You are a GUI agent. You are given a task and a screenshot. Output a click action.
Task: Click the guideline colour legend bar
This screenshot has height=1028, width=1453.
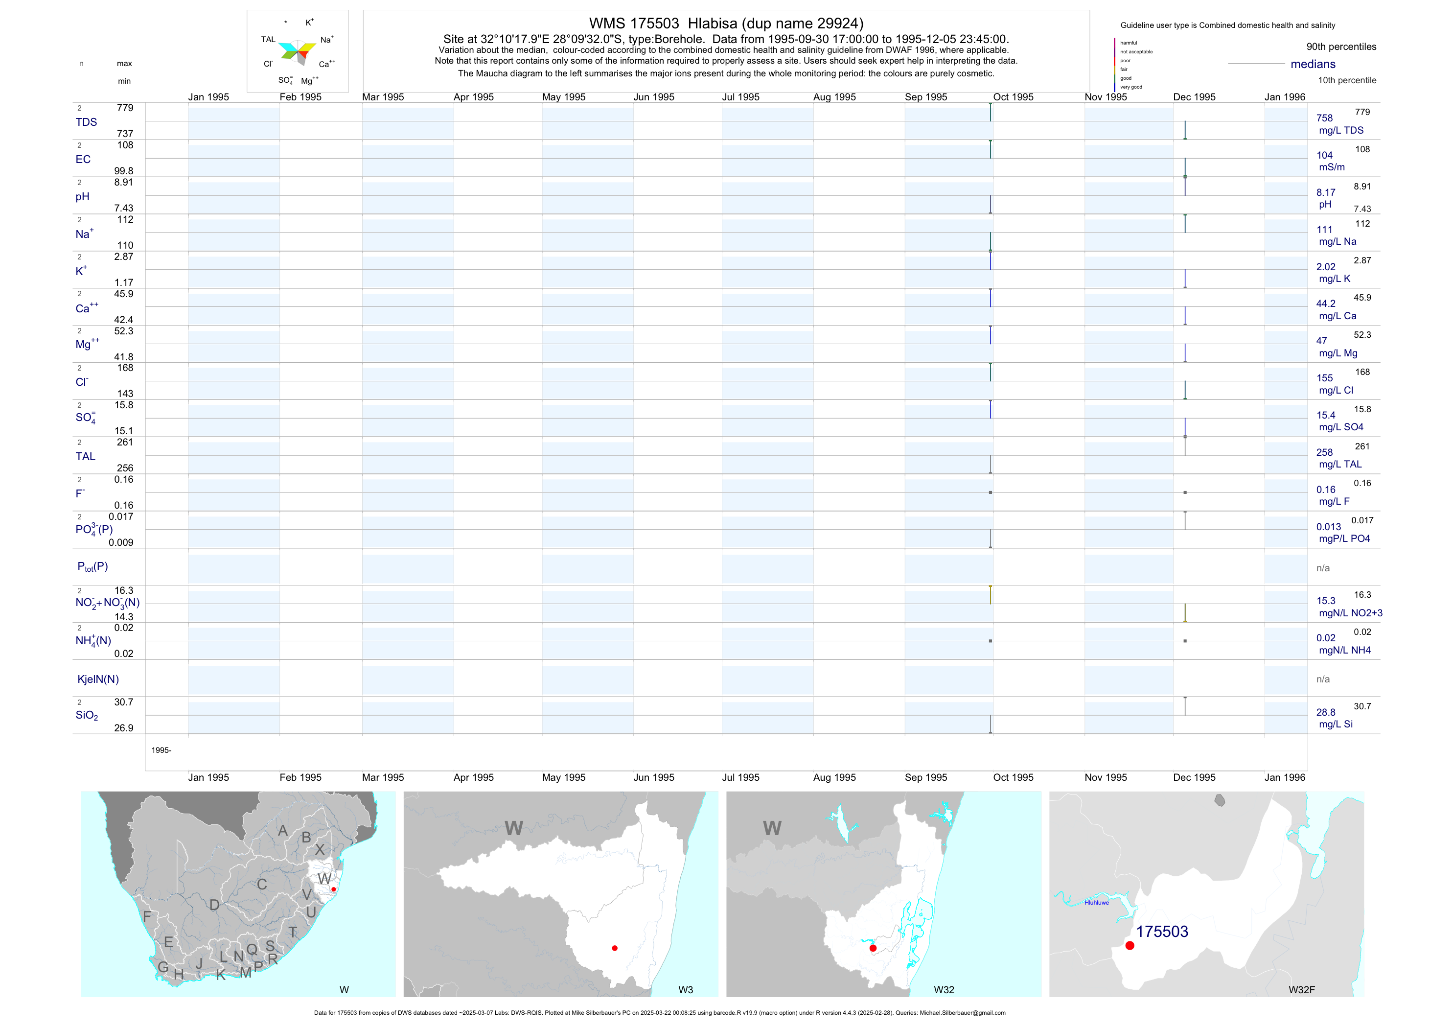1114,65
